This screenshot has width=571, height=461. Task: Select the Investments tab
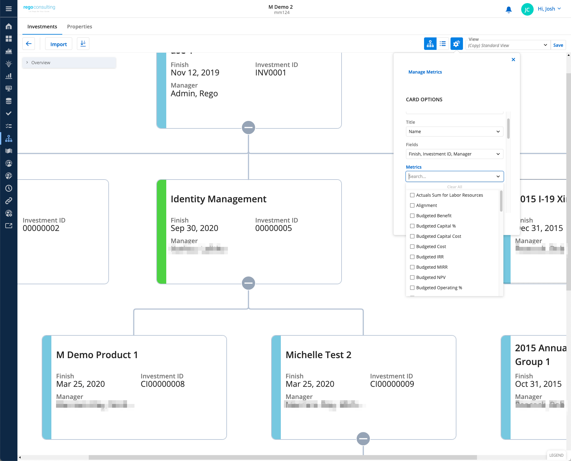point(42,26)
